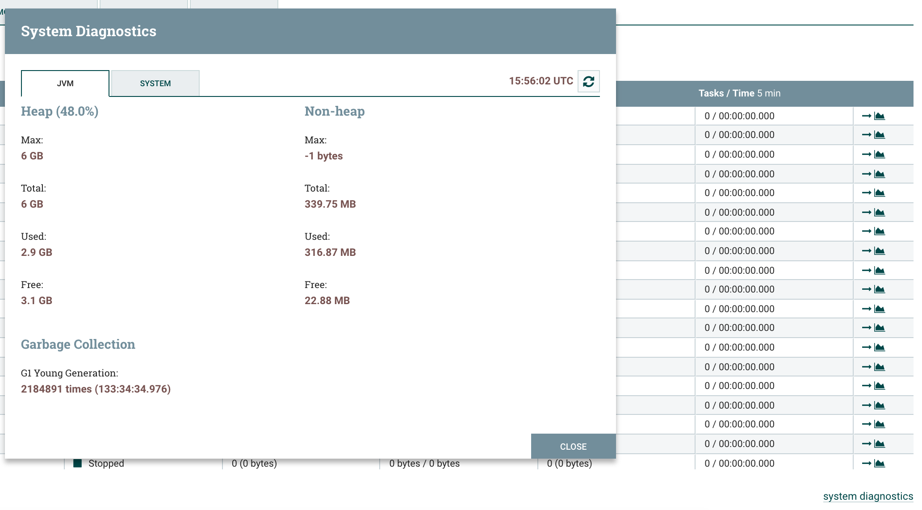Switch to the SYSTEM tab

155,84
